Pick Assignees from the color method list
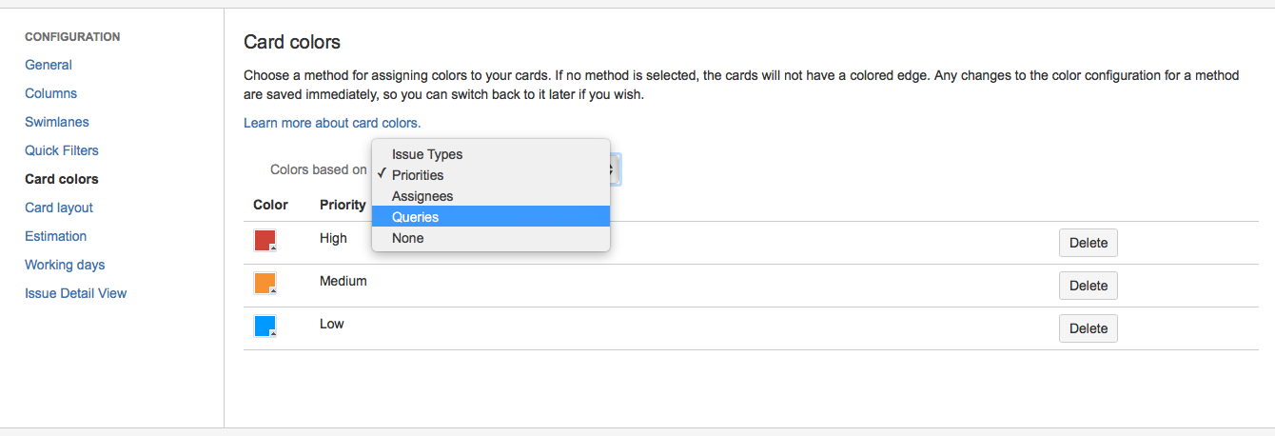Screen dimensions: 1275x436 (x=422, y=196)
